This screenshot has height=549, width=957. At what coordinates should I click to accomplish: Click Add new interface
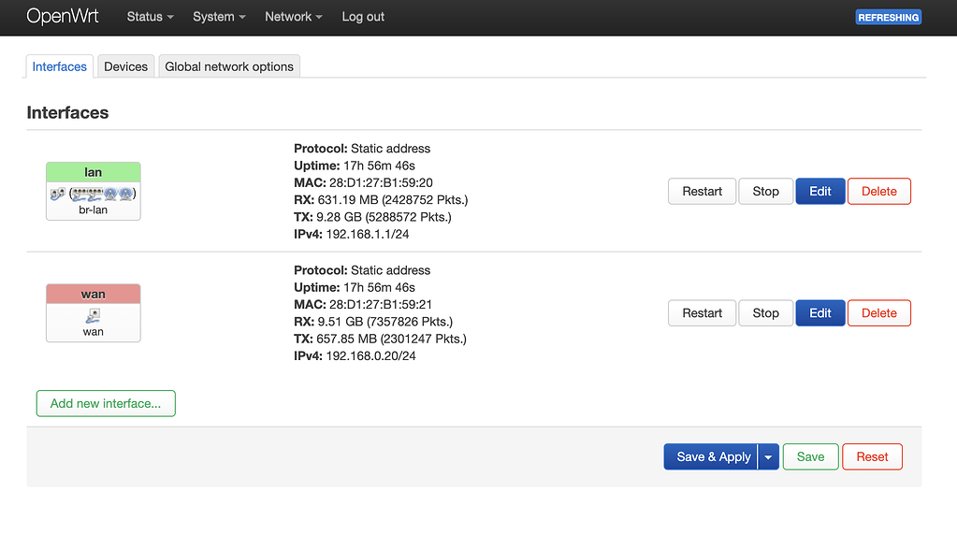[105, 403]
